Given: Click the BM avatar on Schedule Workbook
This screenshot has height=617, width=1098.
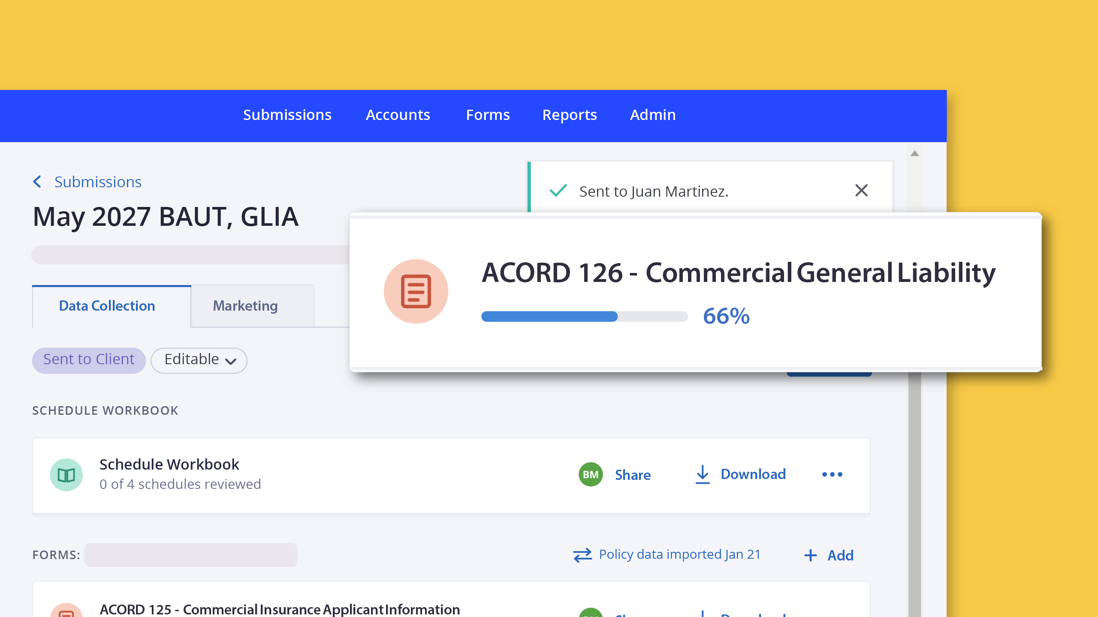Looking at the screenshot, I should pos(591,474).
